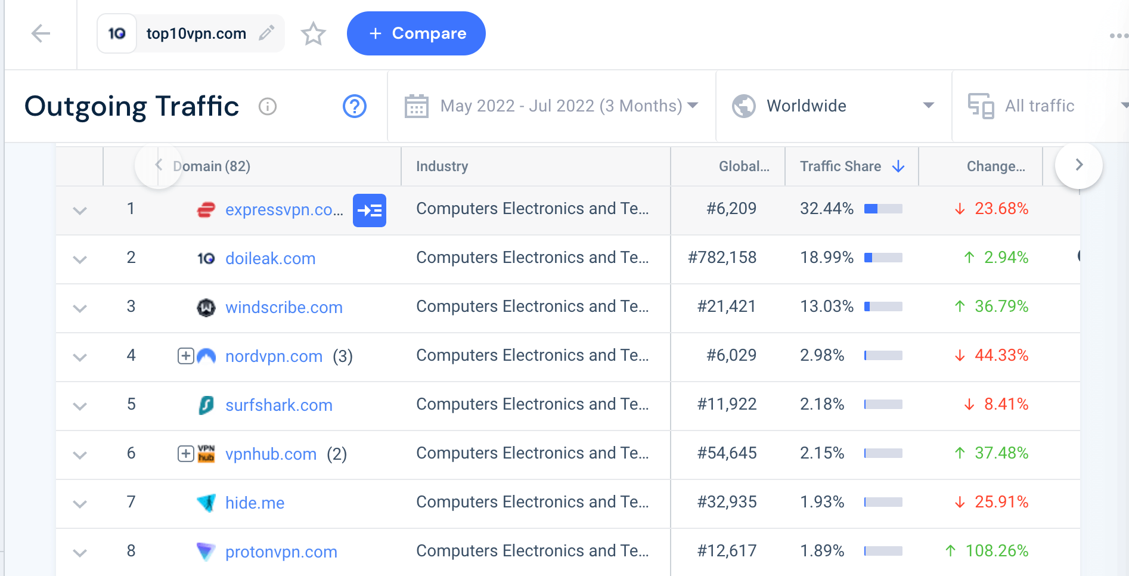Open the May 2022 - Jul 2022 date dropdown

tap(692, 106)
